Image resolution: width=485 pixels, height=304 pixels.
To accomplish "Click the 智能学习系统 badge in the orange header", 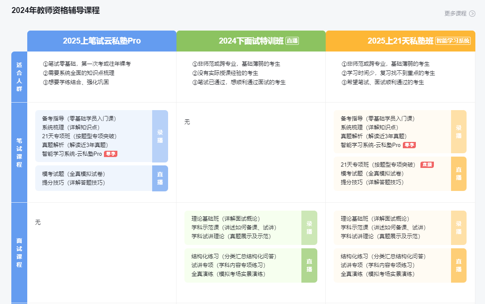I will [x=453, y=41].
